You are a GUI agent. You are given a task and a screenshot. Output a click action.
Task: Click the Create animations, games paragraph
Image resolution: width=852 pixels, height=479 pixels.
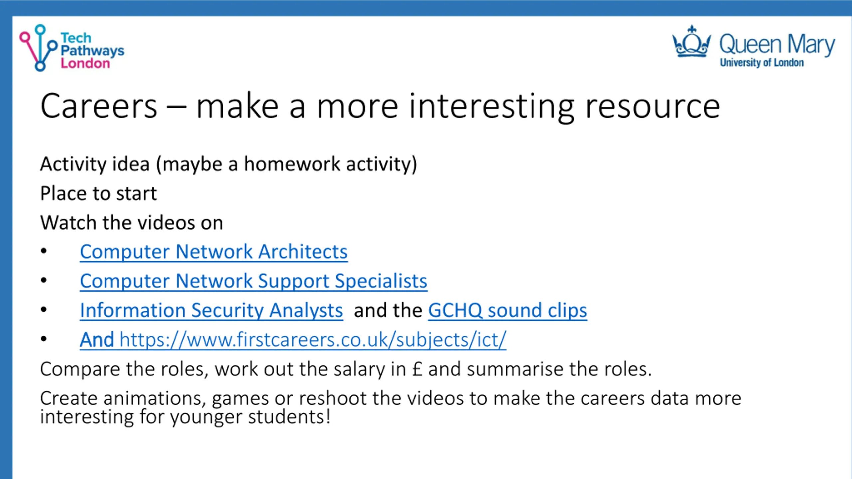pos(390,407)
